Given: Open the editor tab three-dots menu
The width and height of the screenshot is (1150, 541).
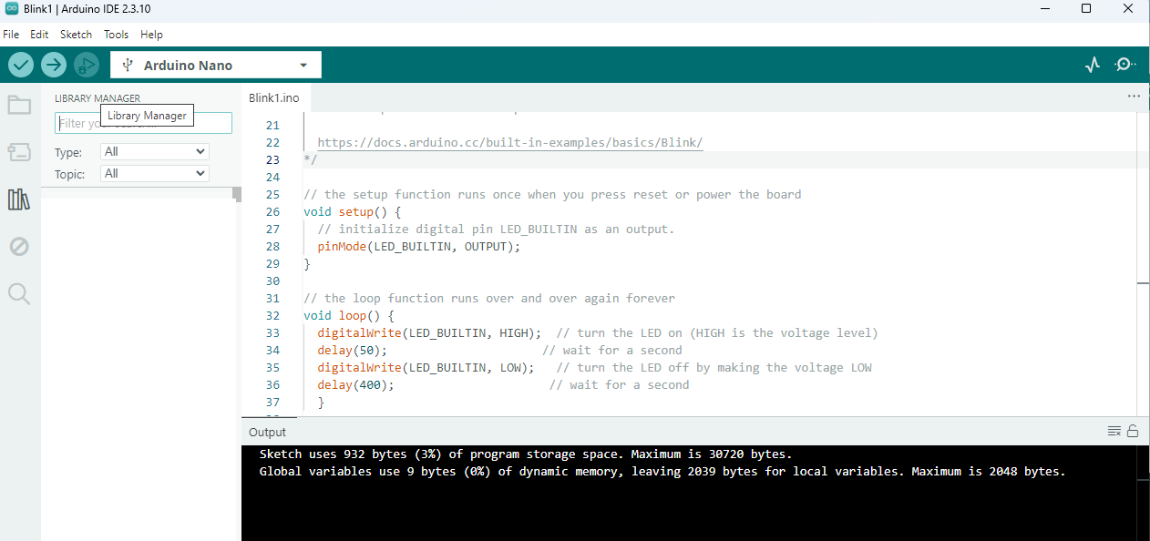Looking at the screenshot, I should [1134, 96].
